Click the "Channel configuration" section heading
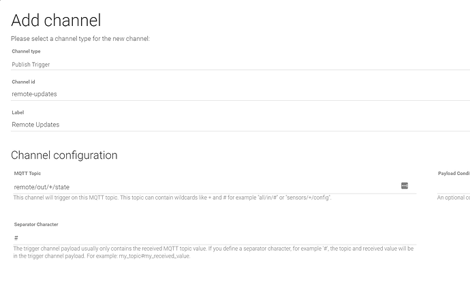 pyautogui.click(x=64, y=155)
